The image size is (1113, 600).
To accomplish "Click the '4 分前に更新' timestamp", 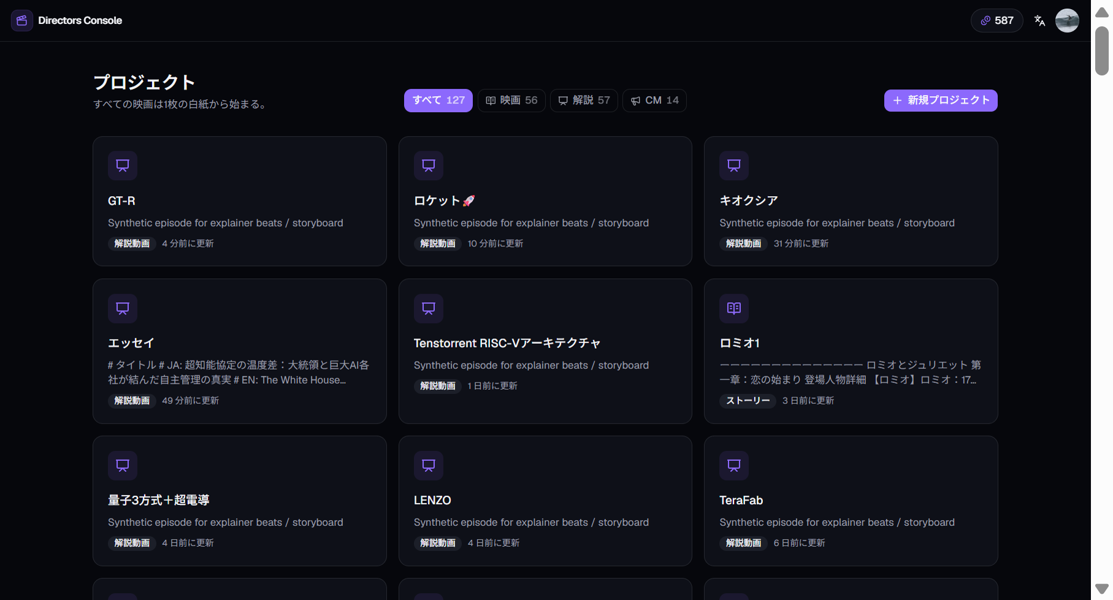I will pos(188,244).
